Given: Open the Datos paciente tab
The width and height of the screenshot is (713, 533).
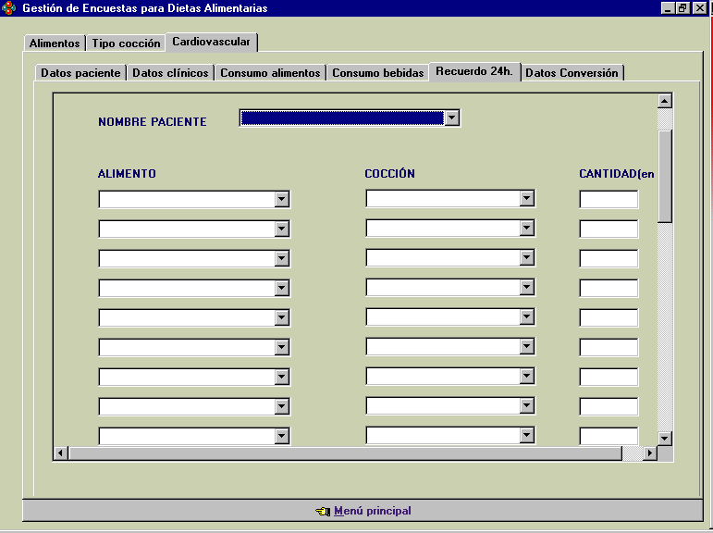Looking at the screenshot, I should click(x=80, y=73).
